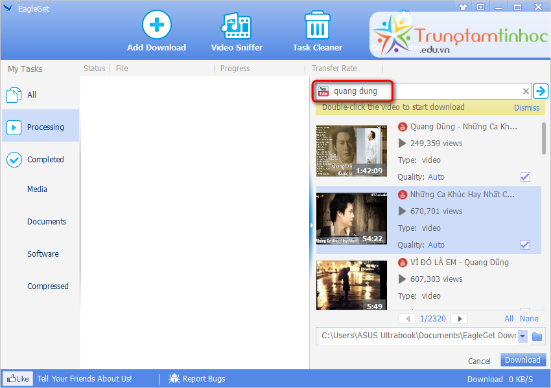Click the Download speed status 0 KB/S

click(500, 379)
